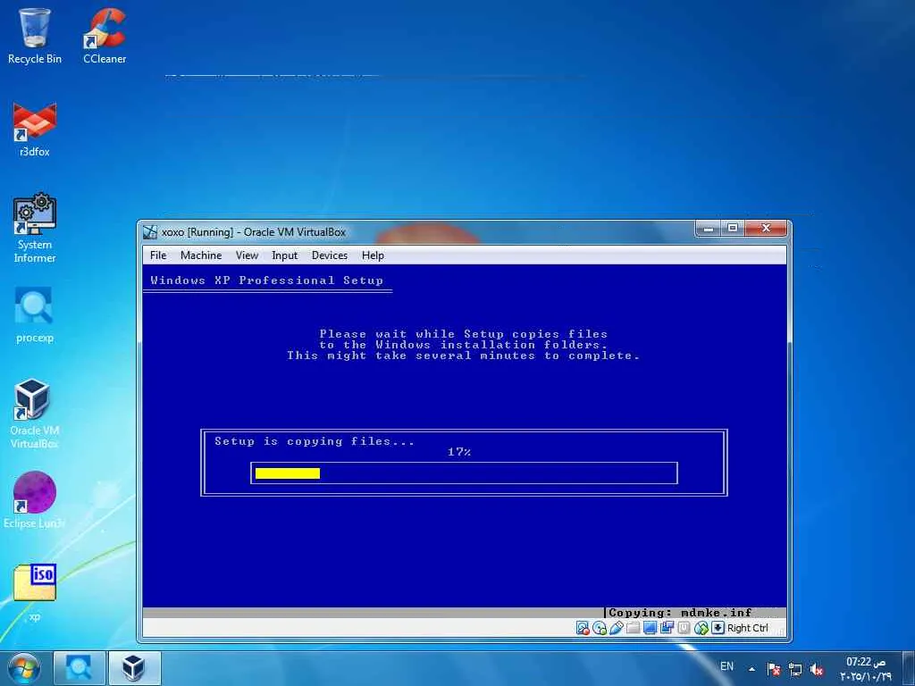Open the taskbar clock and date
Screen dimensions: 915x686
866,669
